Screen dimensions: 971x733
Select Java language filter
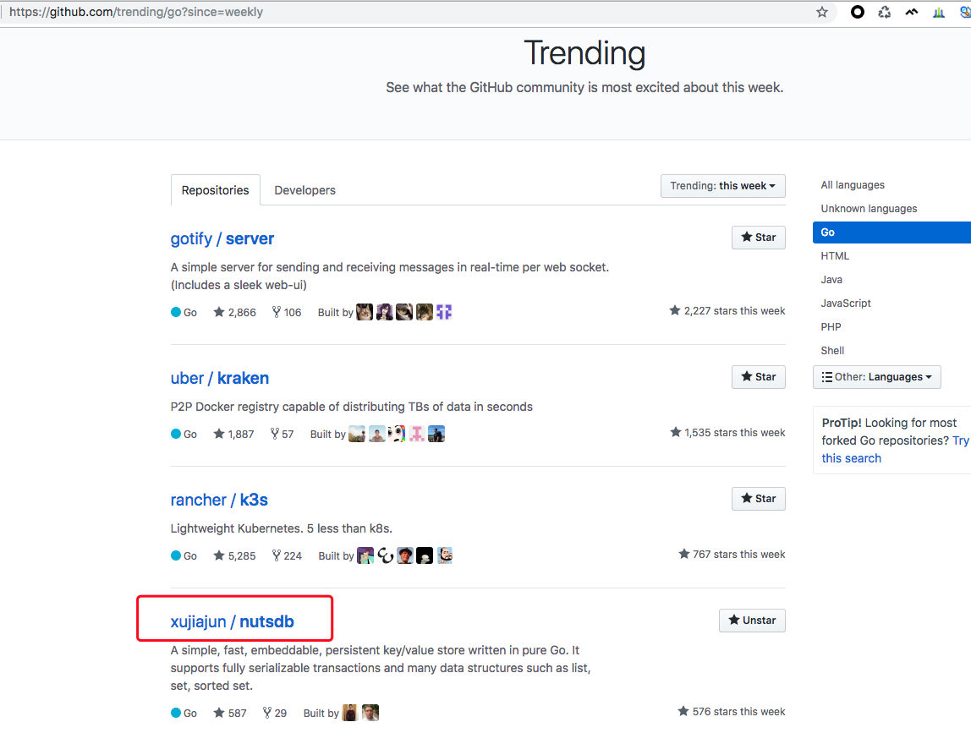click(831, 280)
